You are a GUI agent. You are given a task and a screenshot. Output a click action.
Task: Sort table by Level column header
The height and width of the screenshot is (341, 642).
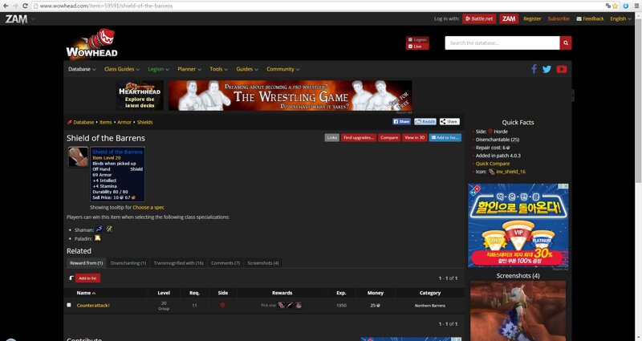point(164,293)
